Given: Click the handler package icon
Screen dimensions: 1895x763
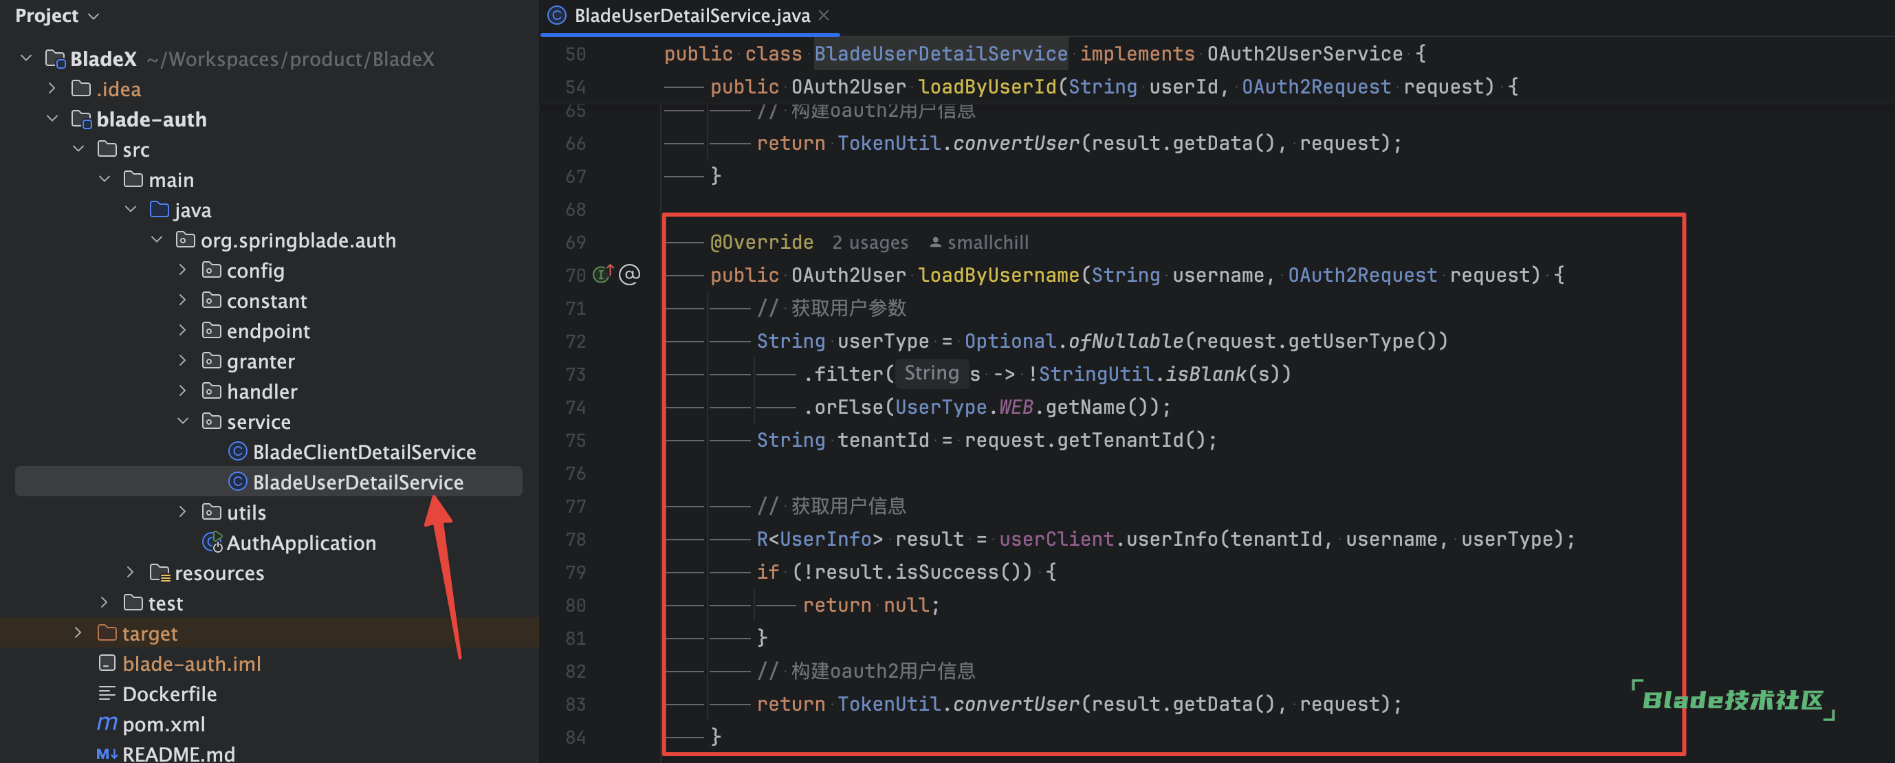Looking at the screenshot, I should 212,390.
